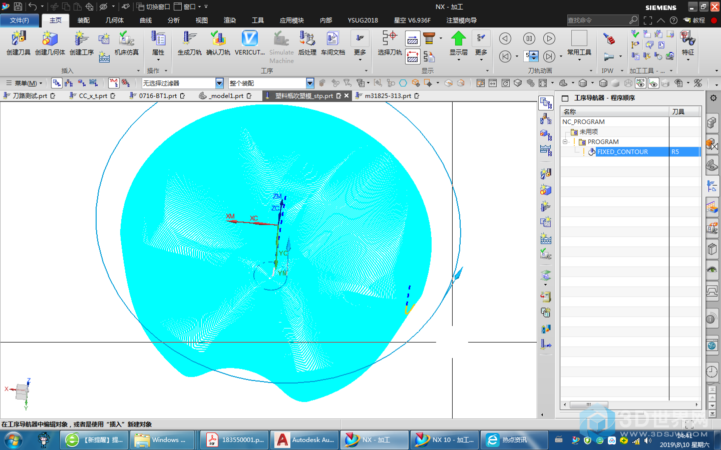The image size is (721, 450).
Task: Click the Post Process (后处理) icon
Action: 307,38
